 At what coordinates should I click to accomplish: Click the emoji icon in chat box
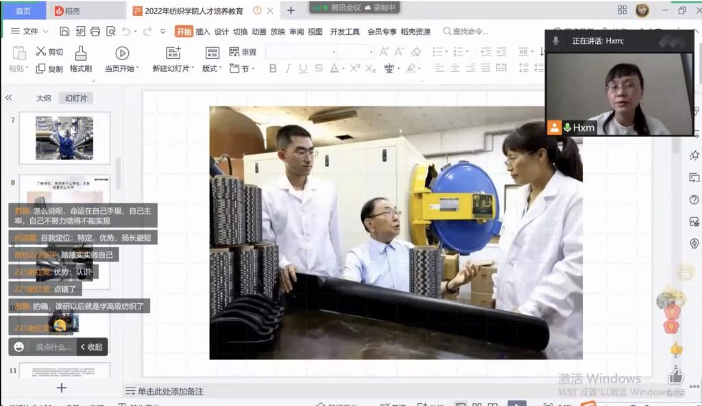19,346
